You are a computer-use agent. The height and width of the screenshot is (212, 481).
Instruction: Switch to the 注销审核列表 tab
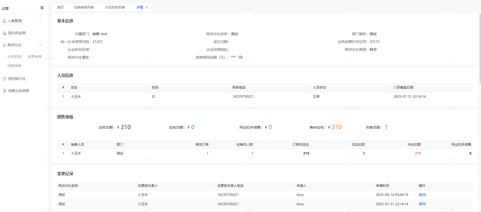pos(84,7)
